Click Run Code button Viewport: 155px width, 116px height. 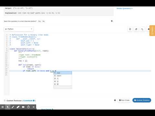(124, 100)
